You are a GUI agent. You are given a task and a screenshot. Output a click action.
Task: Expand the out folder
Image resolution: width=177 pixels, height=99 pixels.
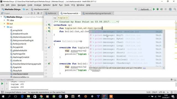point(4,24)
